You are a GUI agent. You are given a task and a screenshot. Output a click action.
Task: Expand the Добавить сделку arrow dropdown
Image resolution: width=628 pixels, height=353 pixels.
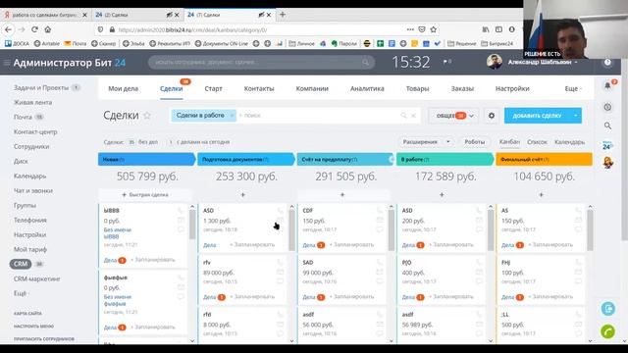[576, 116]
